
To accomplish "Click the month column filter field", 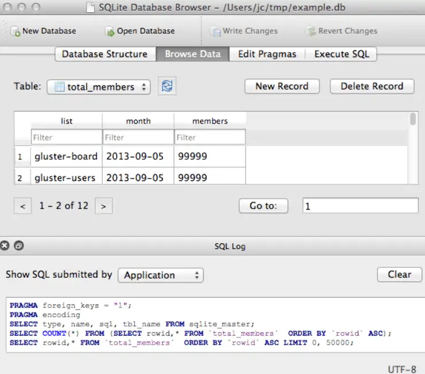I will [138, 137].
